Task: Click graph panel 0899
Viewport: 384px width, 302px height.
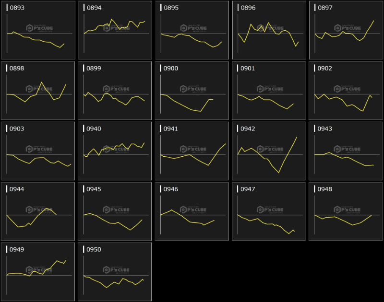Action: click(115, 91)
